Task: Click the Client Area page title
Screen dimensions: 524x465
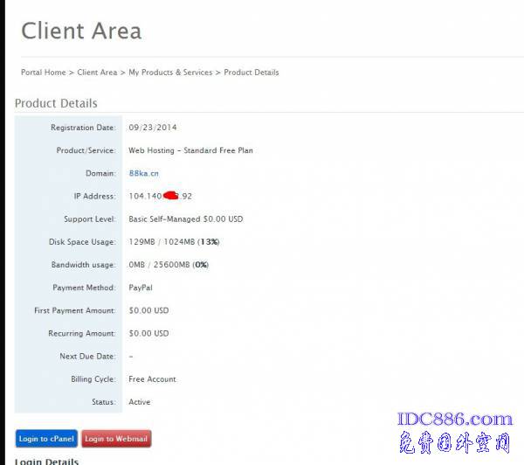Action: click(x=81, y=31)
